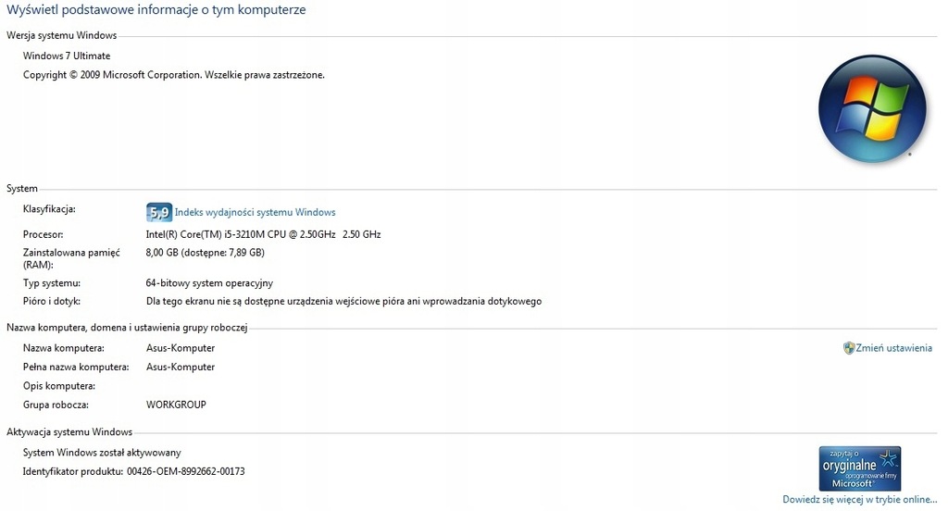Click the product ID 00426-OEM-8992662-00173

coord(185,471)
